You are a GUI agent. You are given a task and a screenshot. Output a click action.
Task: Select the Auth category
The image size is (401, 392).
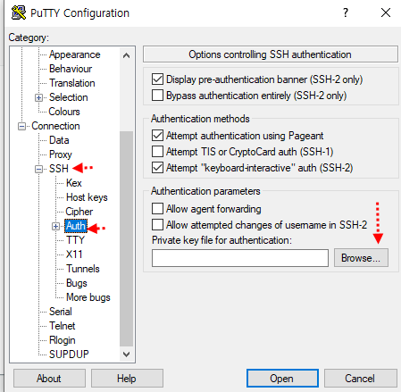[76, 226]
